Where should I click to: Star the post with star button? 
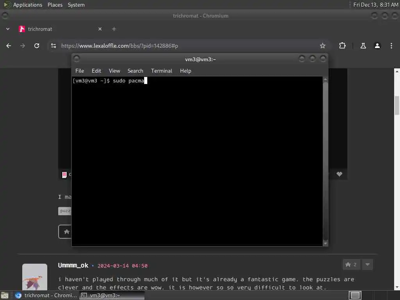point(66,232)
